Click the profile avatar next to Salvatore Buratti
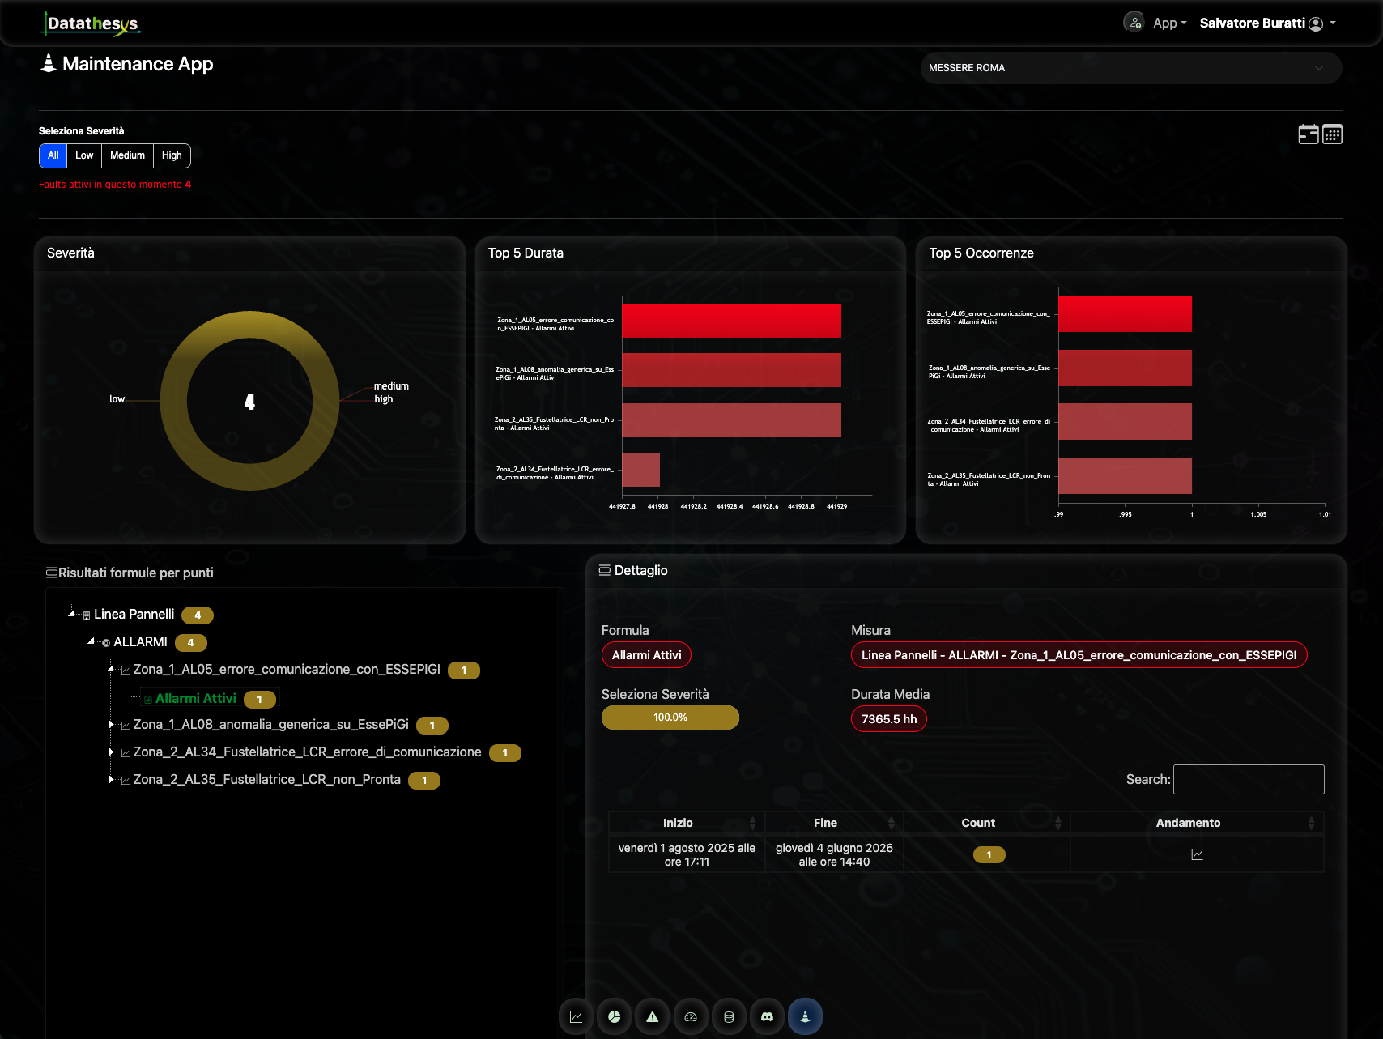Image resolution: width=1383 pixels, height=1039 pixels. pos(1316,23)
